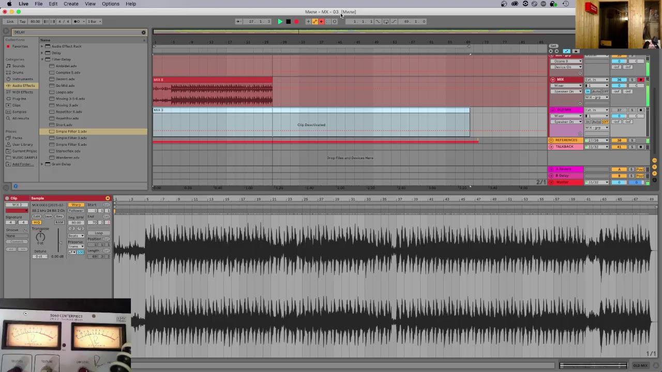Click the Loop button in clip view
662x372 pixels.
[x=99, y=233]
